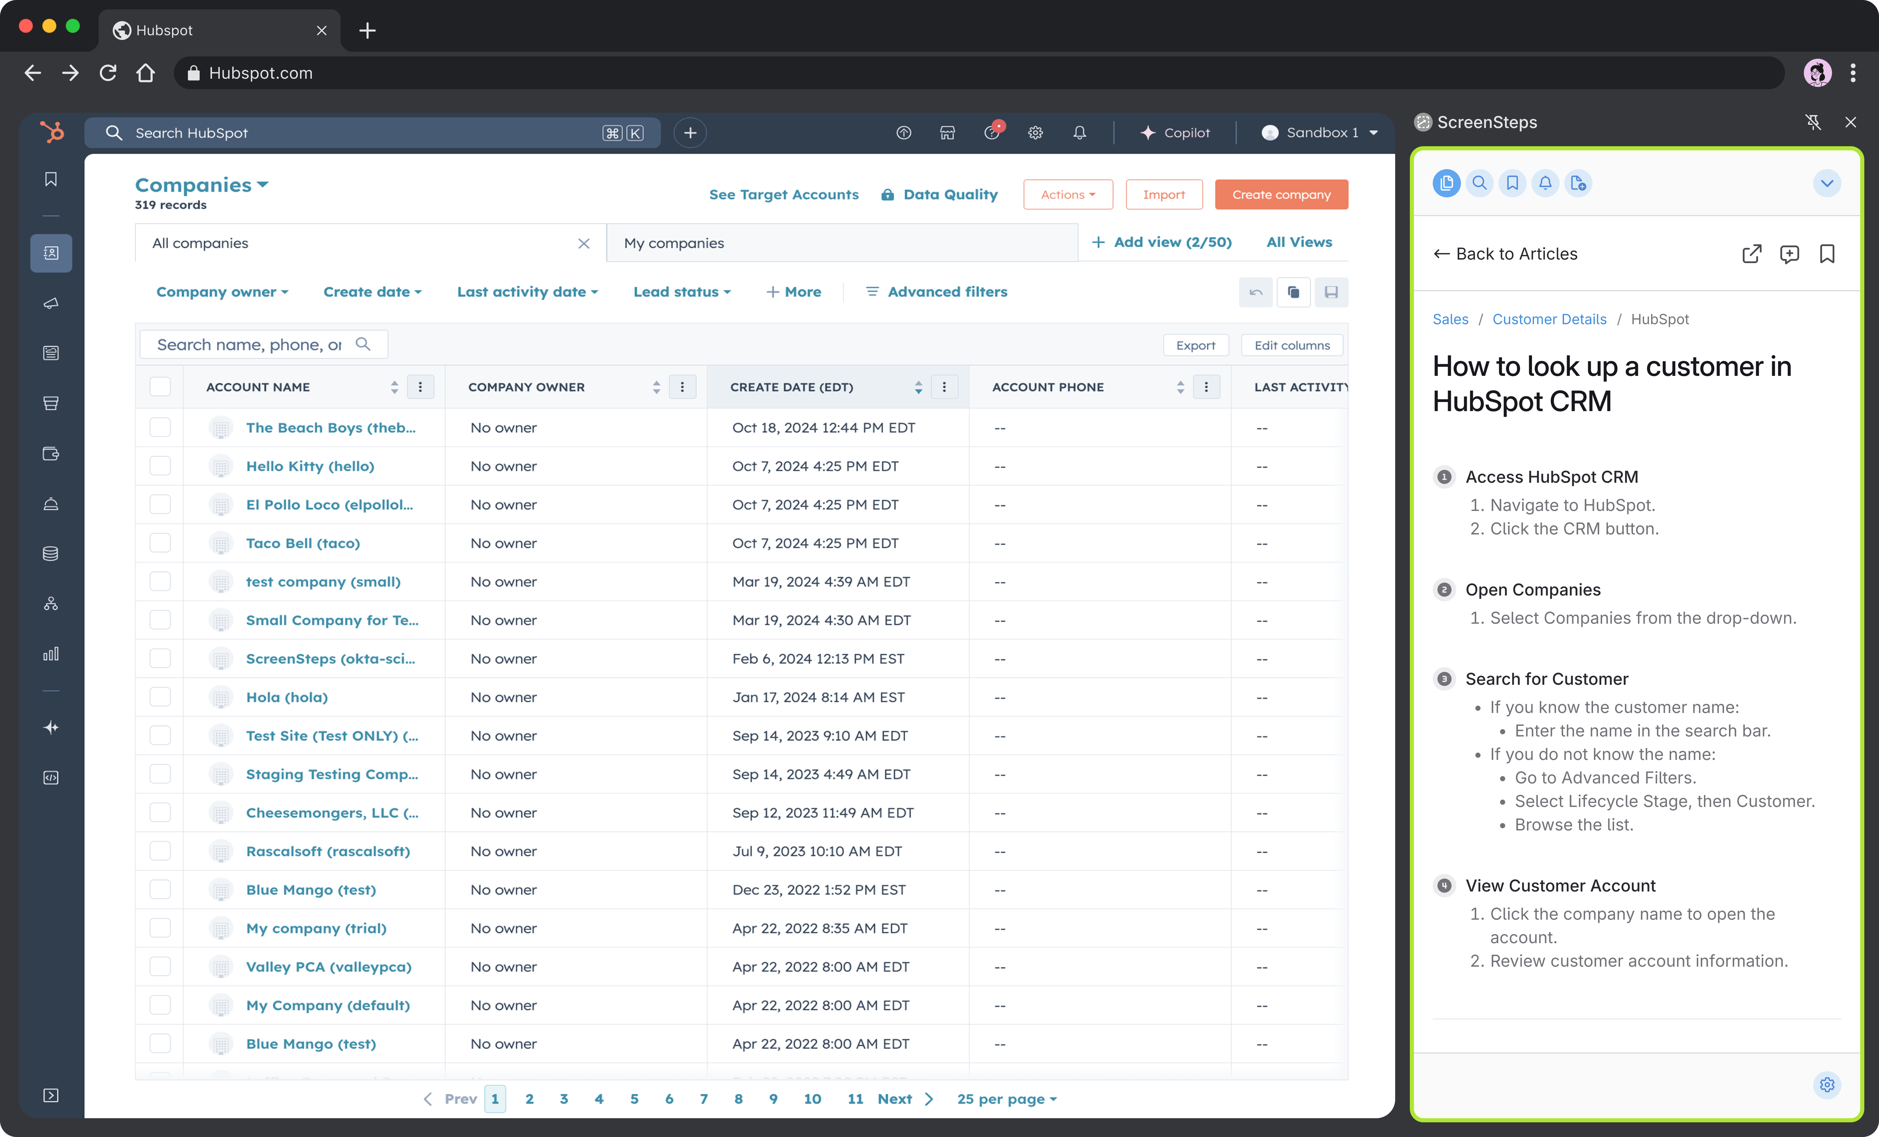This screenshot has height=1137, width=1879.
Task: Open the Breeze AI sparkle sidebar icon
Action: [x=51, y=727]
